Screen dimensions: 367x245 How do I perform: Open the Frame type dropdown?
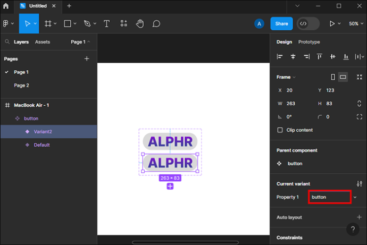point(286,77)
